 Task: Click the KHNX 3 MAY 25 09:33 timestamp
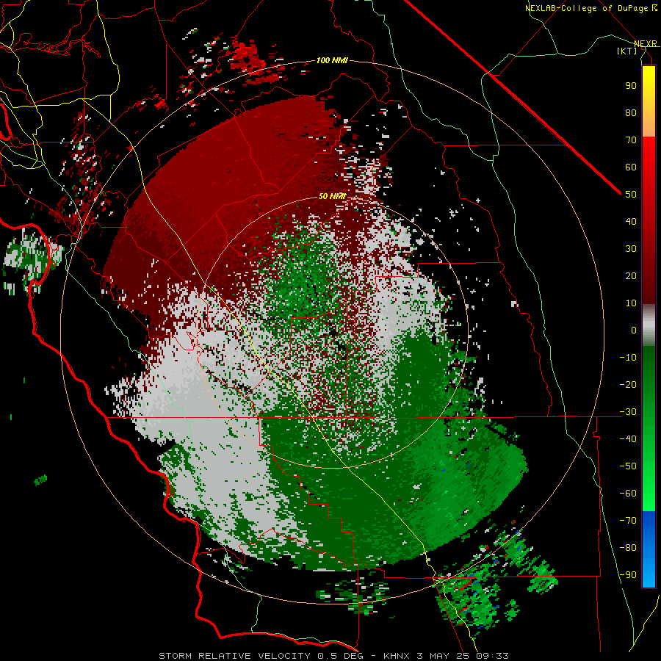point(446,656)
